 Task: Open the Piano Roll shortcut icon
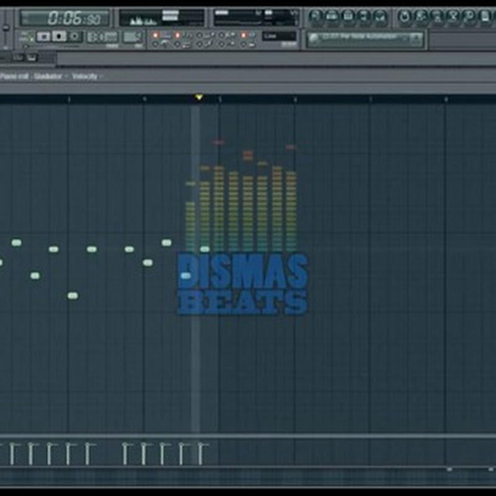348,16
